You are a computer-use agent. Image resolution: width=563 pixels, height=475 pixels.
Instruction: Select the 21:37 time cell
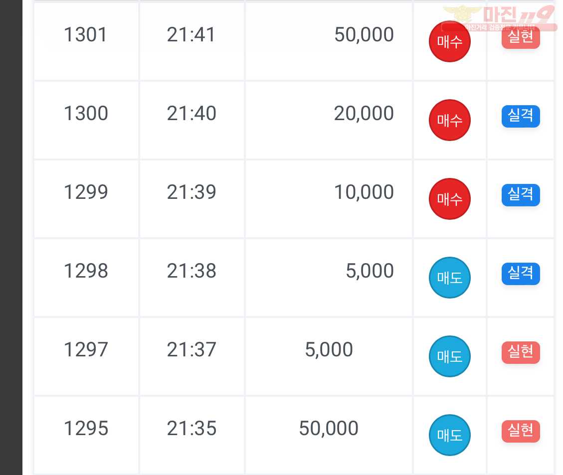pos(191,356)
